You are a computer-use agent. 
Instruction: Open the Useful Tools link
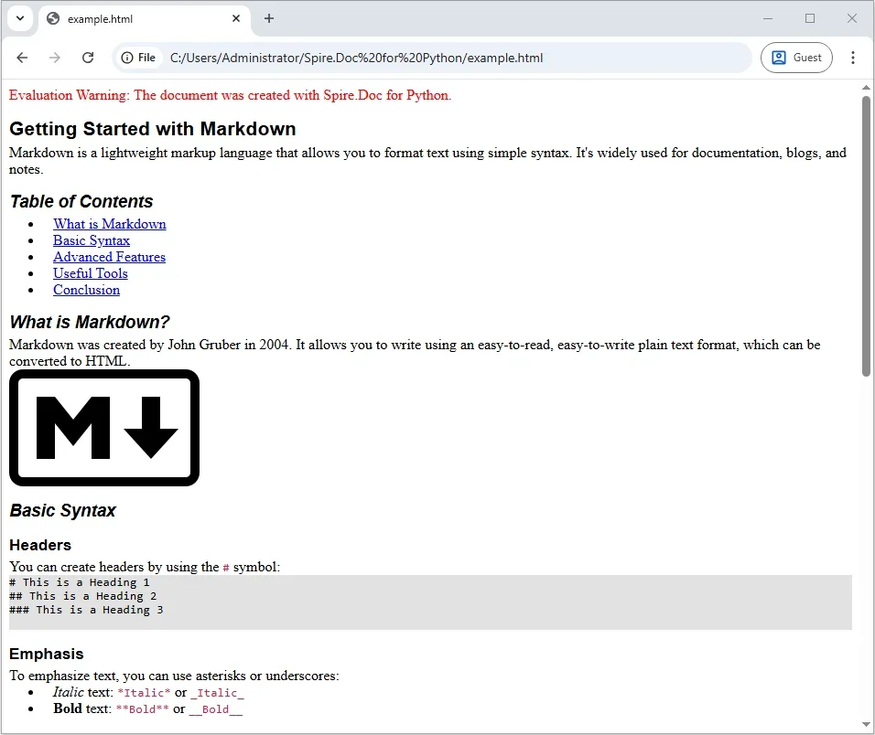click(90, 273)
